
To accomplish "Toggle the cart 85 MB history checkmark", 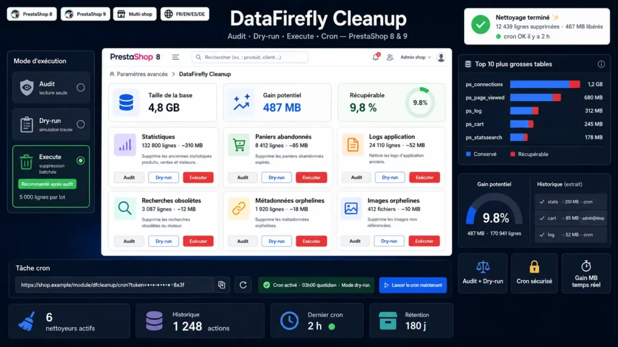I will (x=542, y=218).
